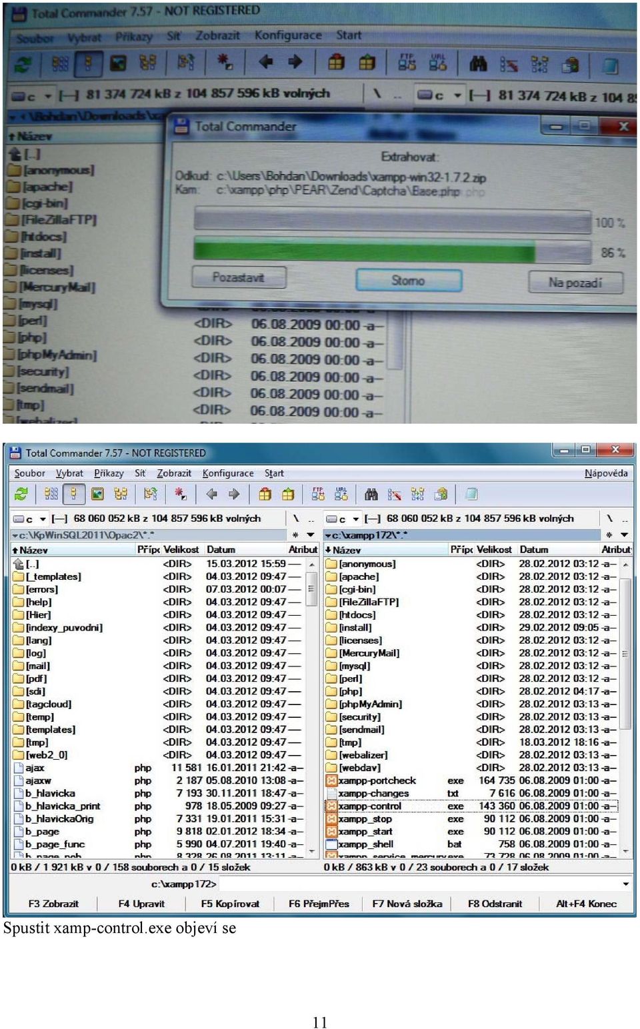The width and height of the screenshot is (640, 1029).
Task: Click the F3 Zobrazit function button
Action: (x=53, y=904)
